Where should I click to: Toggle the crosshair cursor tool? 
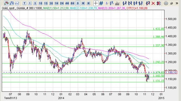click(96, 3)
